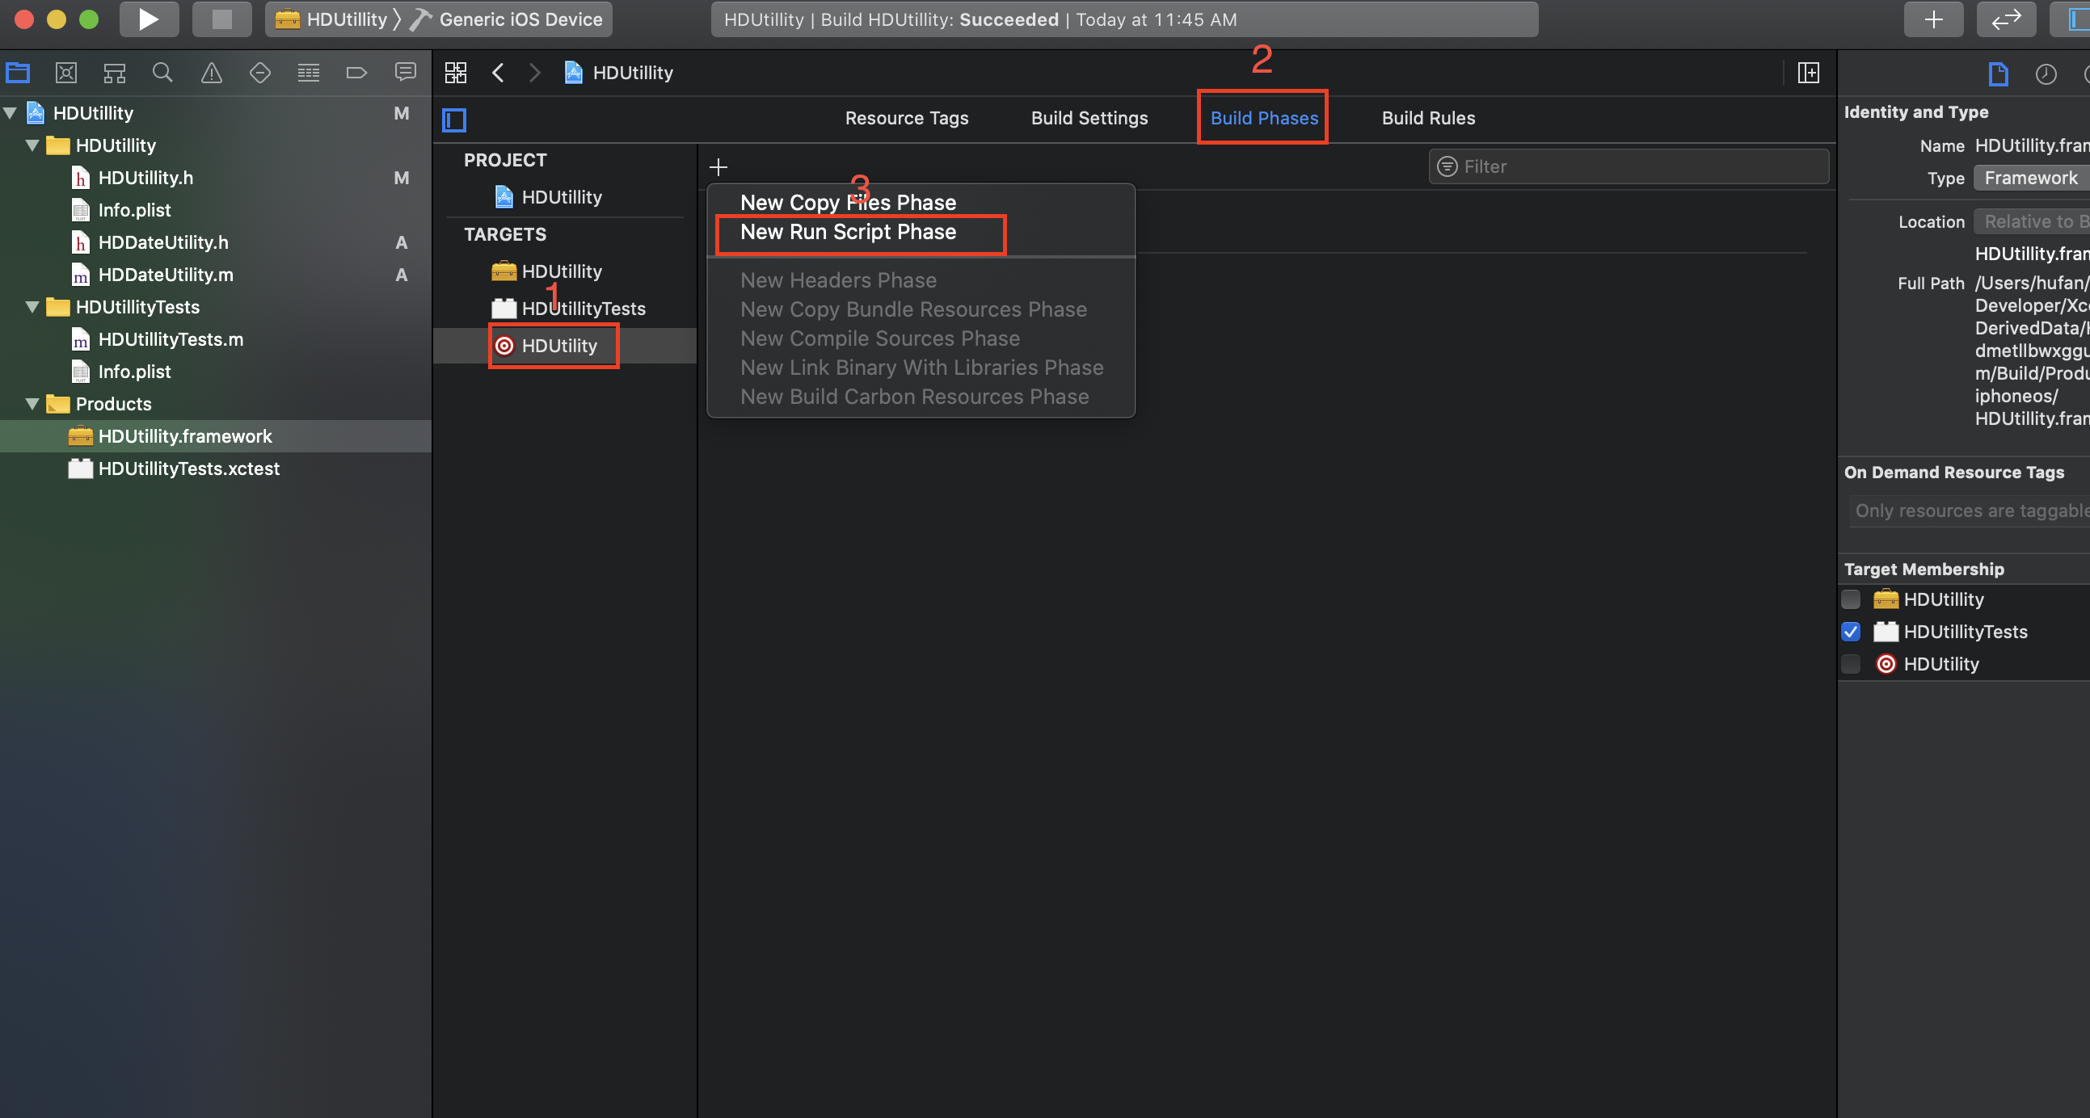Open the Source Control navigator icon
The width and height of the screenshot is (2090, 1118).
65,73
